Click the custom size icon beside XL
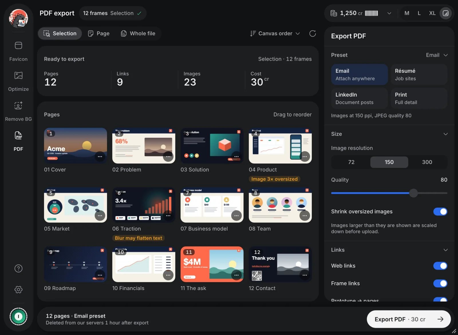 (x=446, y=13)
